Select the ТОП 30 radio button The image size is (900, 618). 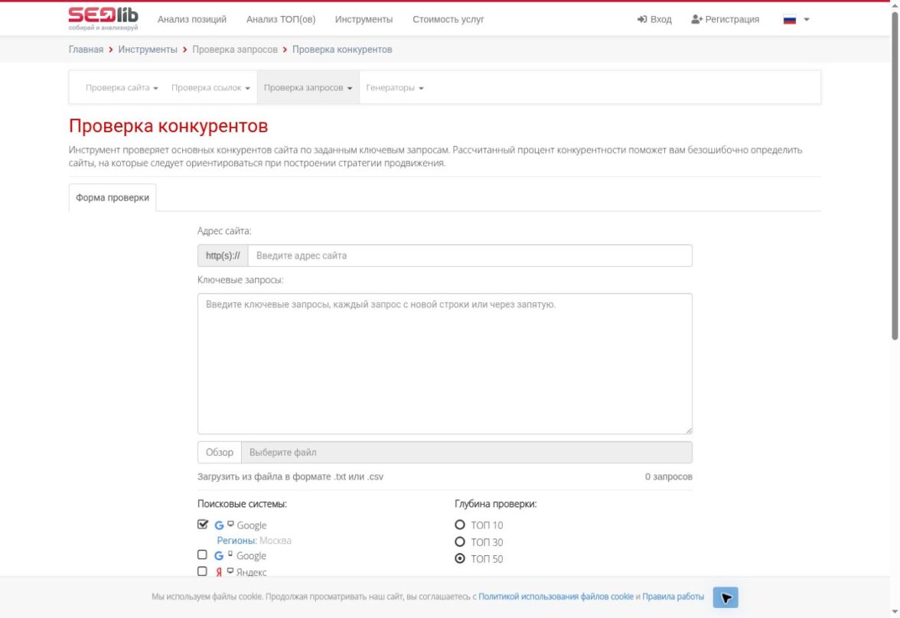point(460,542)
